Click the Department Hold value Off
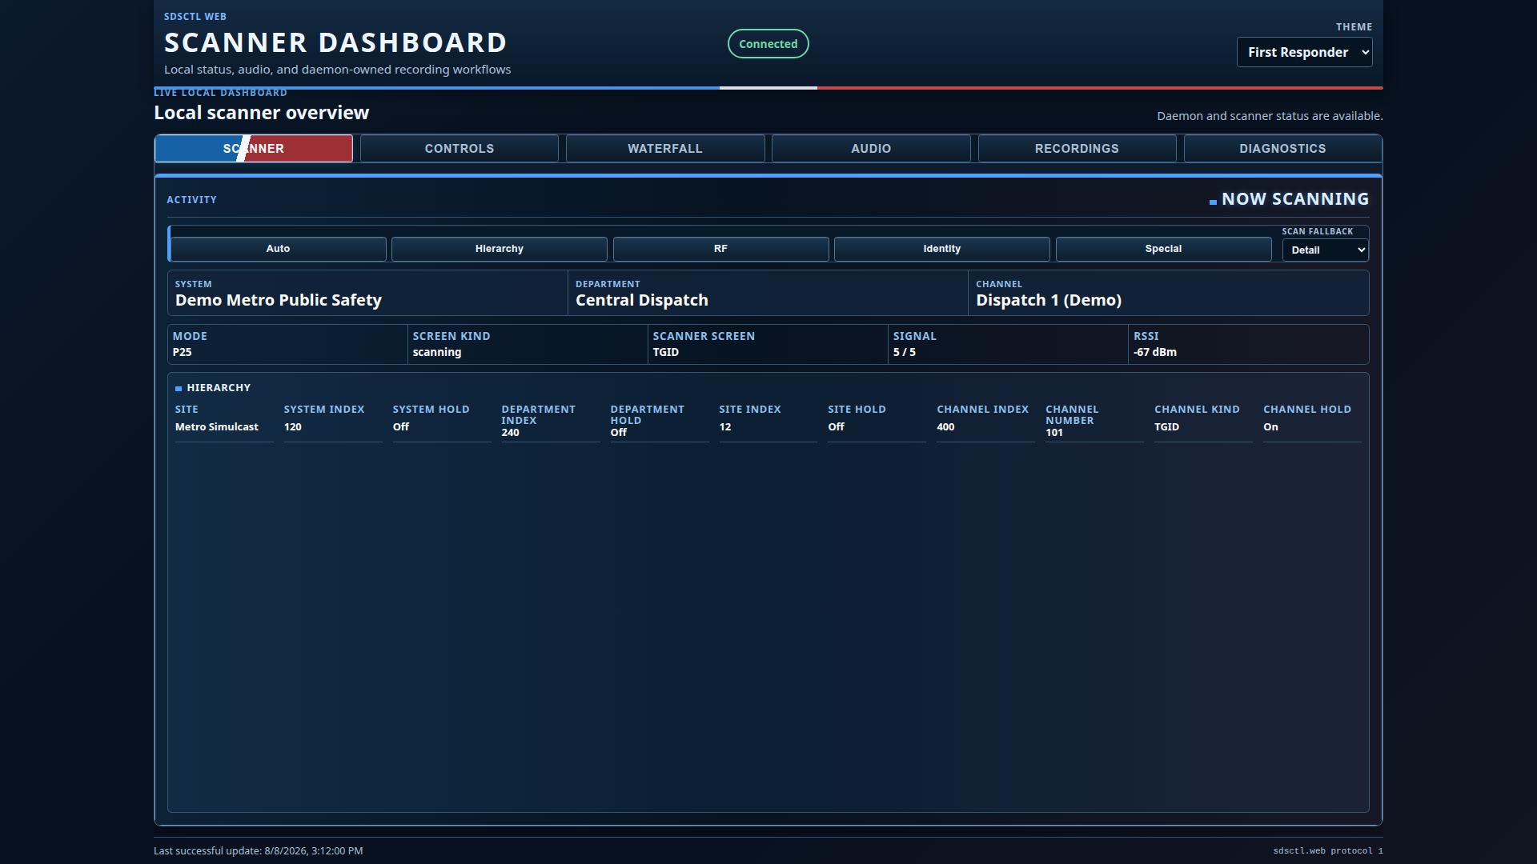 619,433
